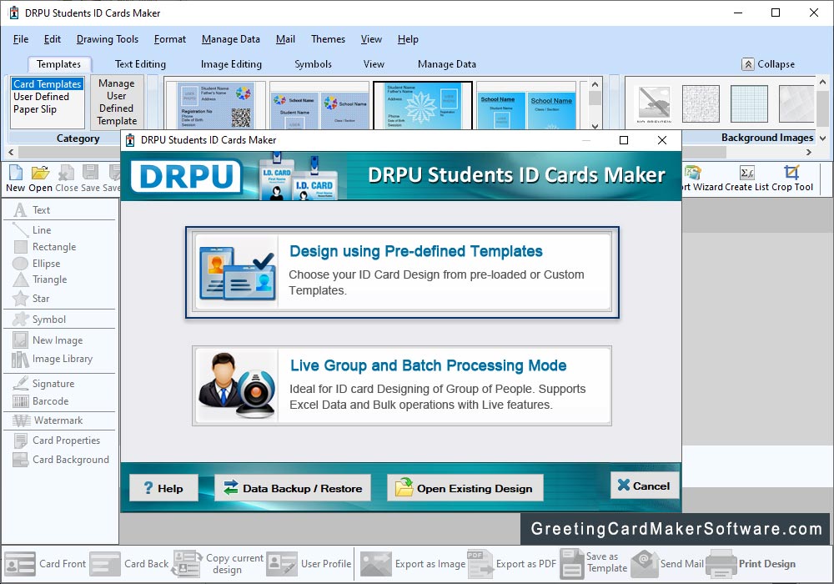Screen dimensions: 834x584
Task: Export design as Image
Action: (413, 564)
